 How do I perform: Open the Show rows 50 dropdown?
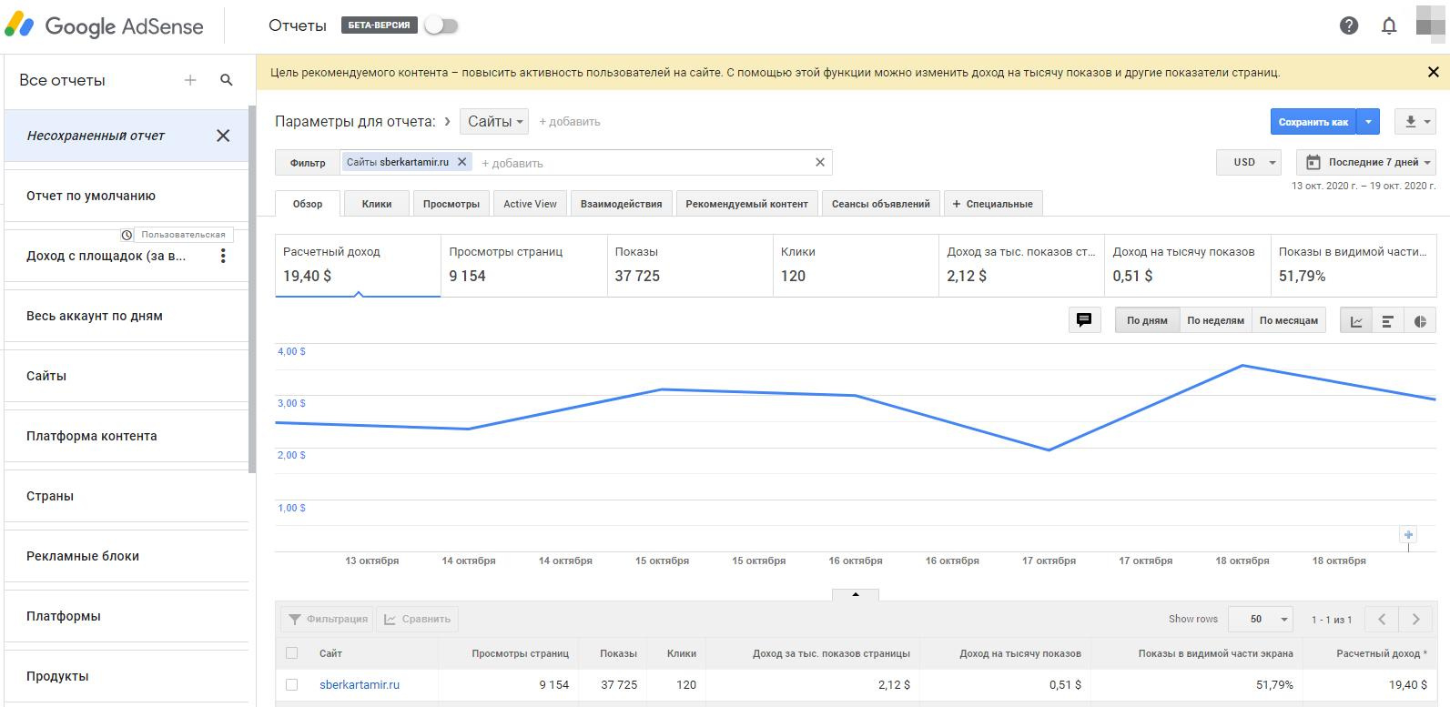click(x=1260, y=620)
